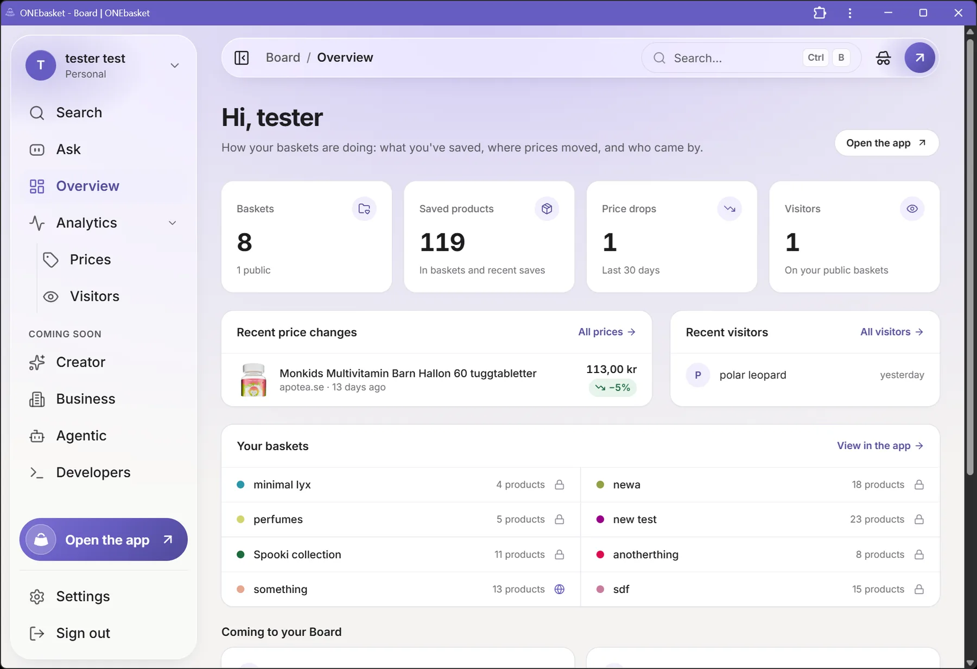
Task: Click the polar leopard visitor name
Action: tap(752, 375)
